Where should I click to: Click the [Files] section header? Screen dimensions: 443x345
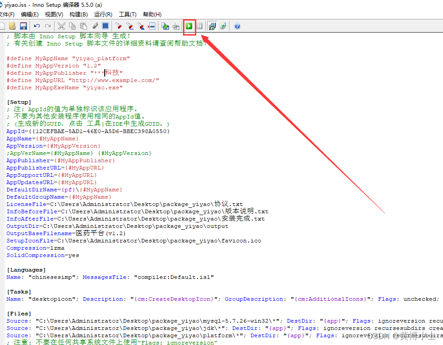(19, 314)
